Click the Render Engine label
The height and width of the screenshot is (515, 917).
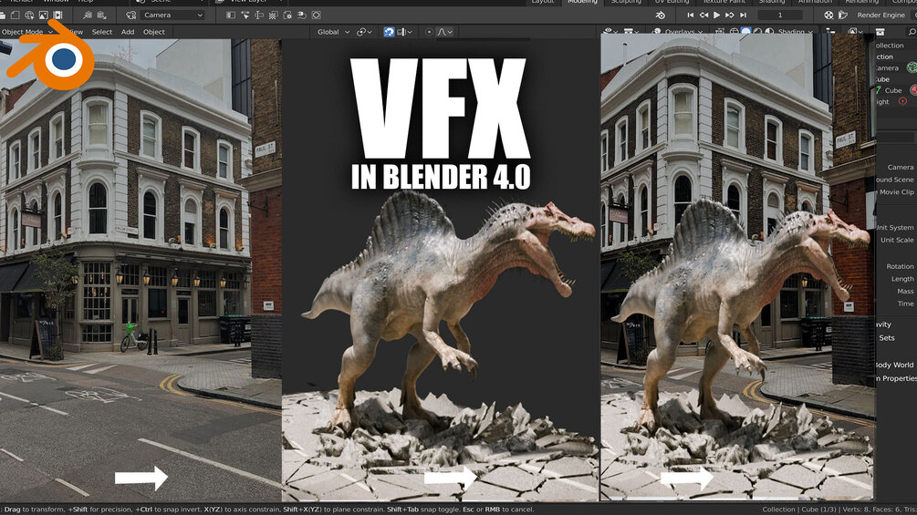coord(881,15)
